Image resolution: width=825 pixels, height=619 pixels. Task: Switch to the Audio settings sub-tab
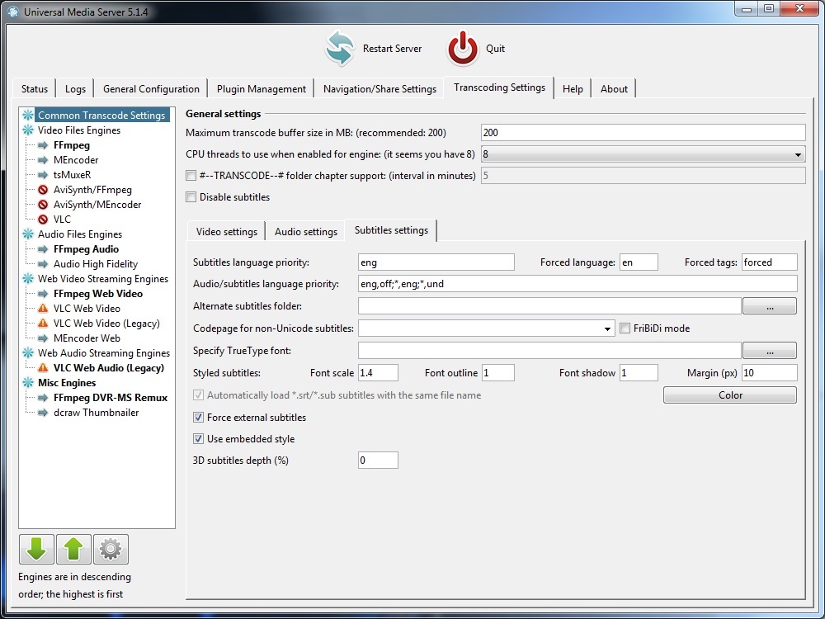(x=306, y=232)
